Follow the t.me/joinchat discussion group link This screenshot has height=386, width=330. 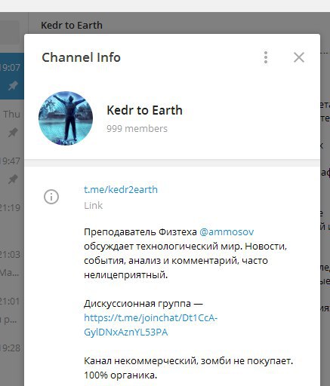coord(150,325)
